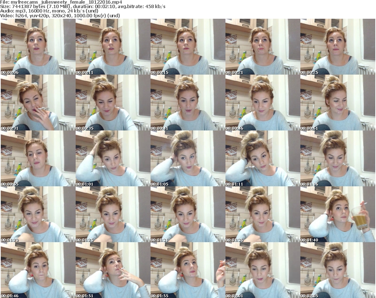The image size is (376, 298).
Task: Select the thumbnail stamped 00:00:15
Action: [x=188, y=47]
